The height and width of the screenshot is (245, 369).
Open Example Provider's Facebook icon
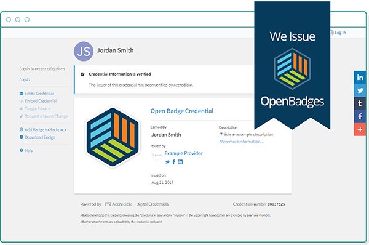(x=173, y=162)
